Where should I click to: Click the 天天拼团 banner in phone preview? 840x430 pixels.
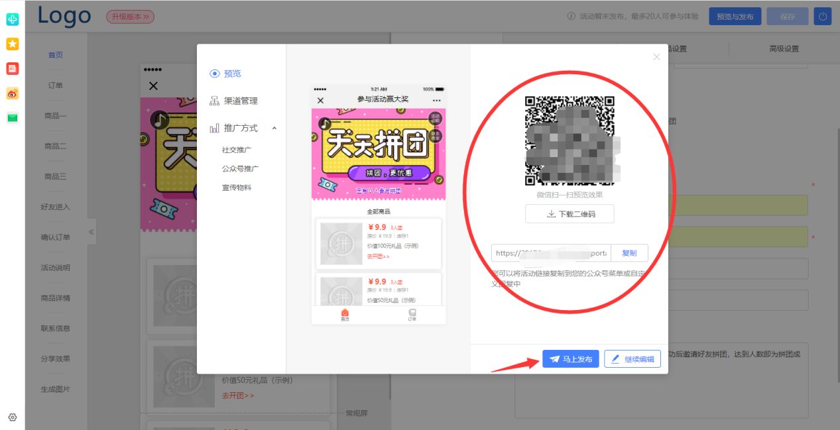(x=379, y=154)
